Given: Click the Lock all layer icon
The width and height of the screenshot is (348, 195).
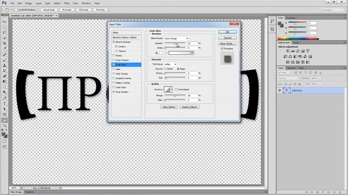Looking at the screenshot, I should pos(300,84).
